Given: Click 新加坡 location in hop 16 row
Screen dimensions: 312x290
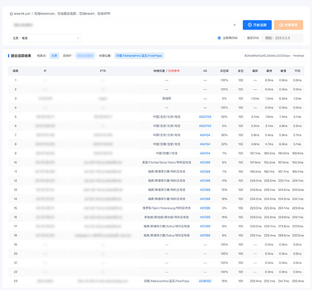Looking at the screenshot, I should [x=166, y=217].
